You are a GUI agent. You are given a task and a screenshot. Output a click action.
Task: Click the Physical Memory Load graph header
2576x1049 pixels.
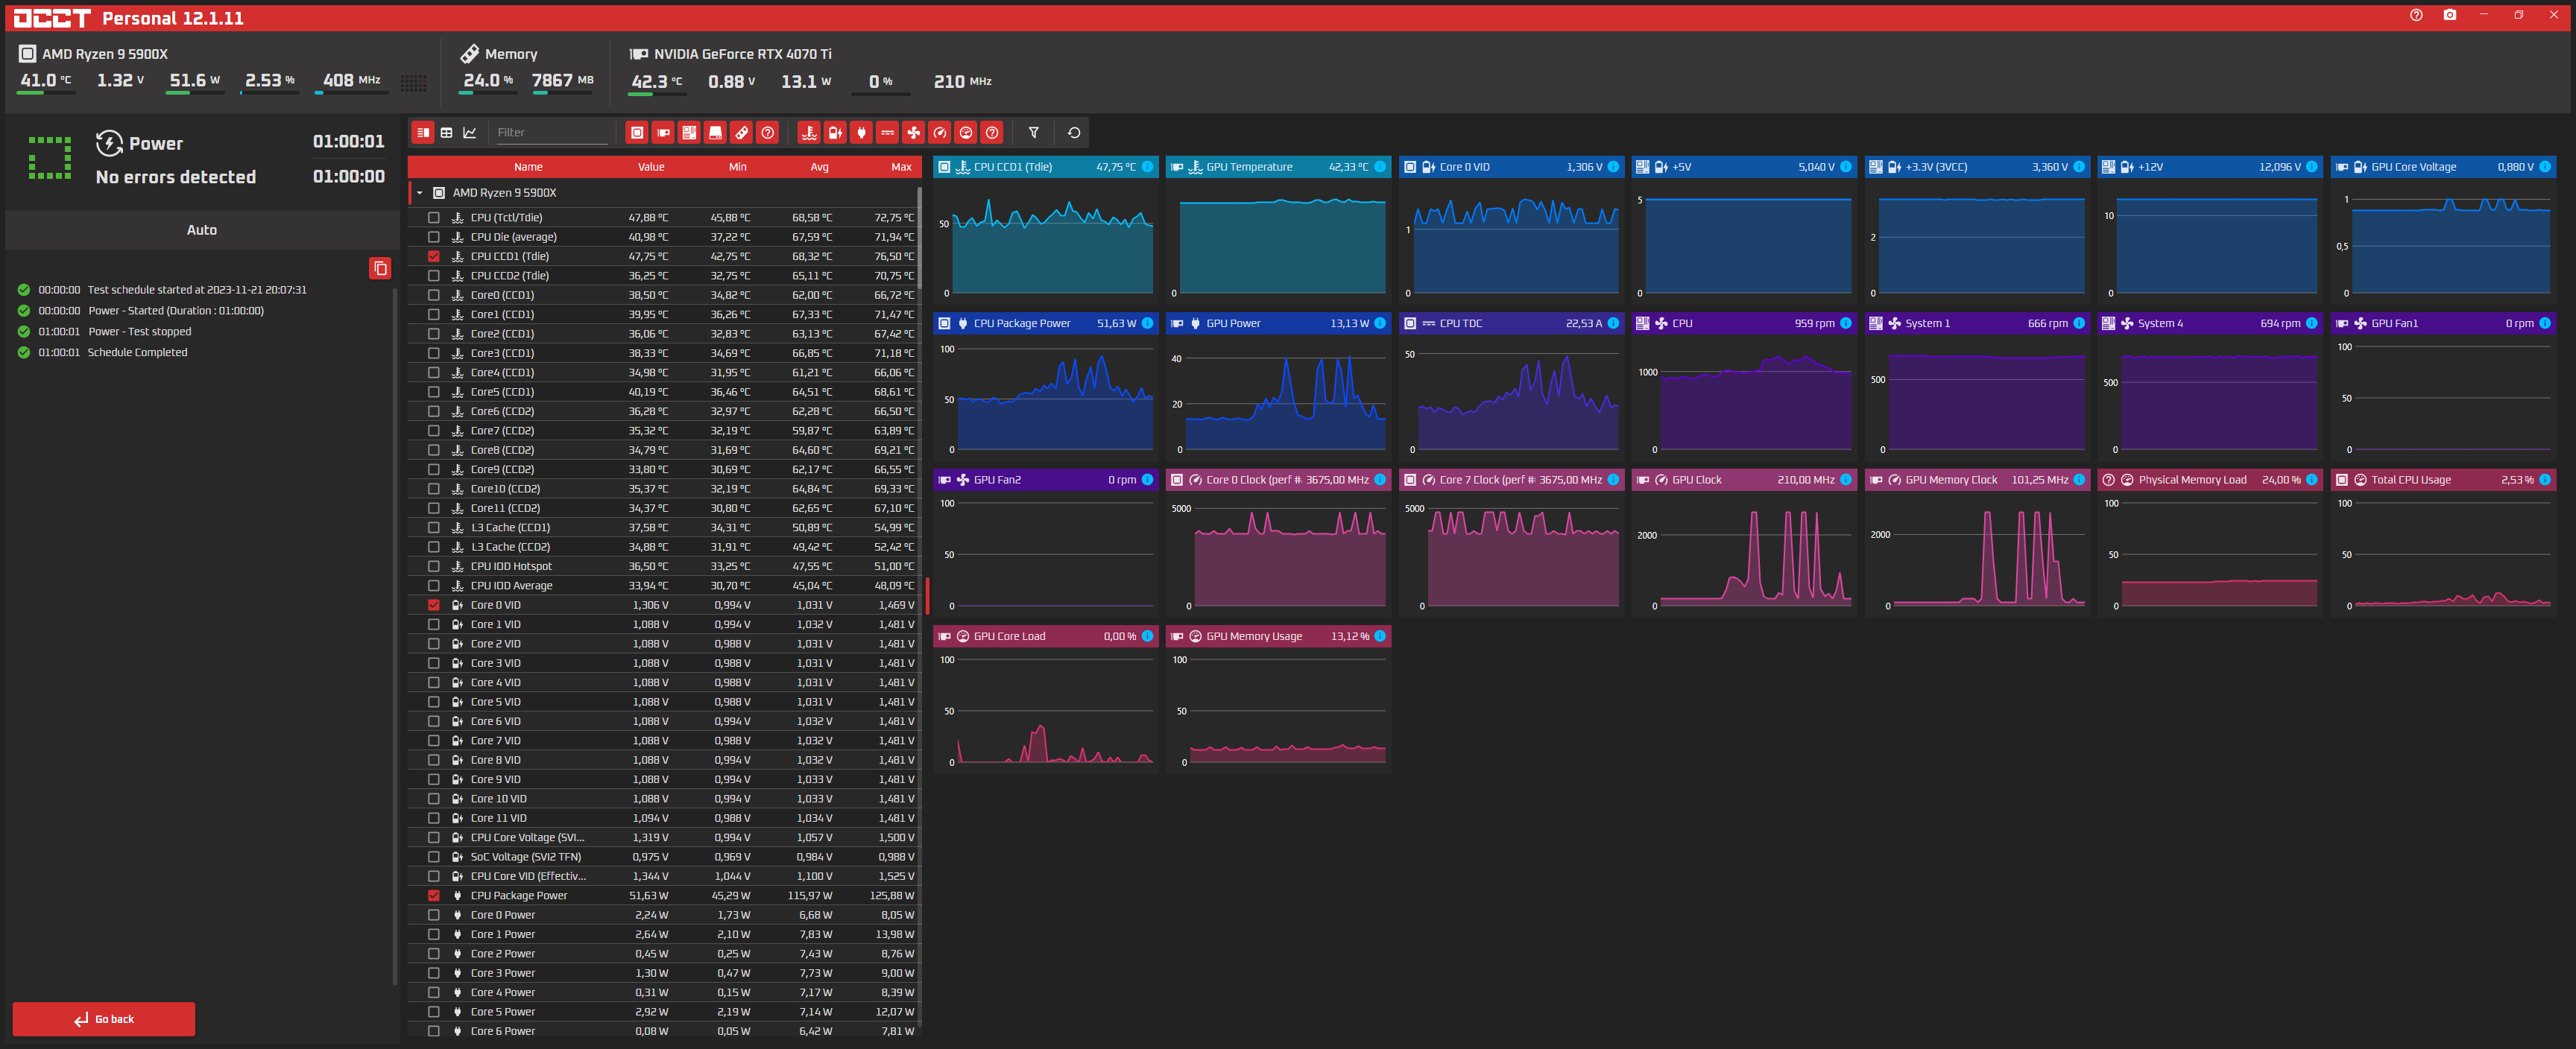point(2209,480)
